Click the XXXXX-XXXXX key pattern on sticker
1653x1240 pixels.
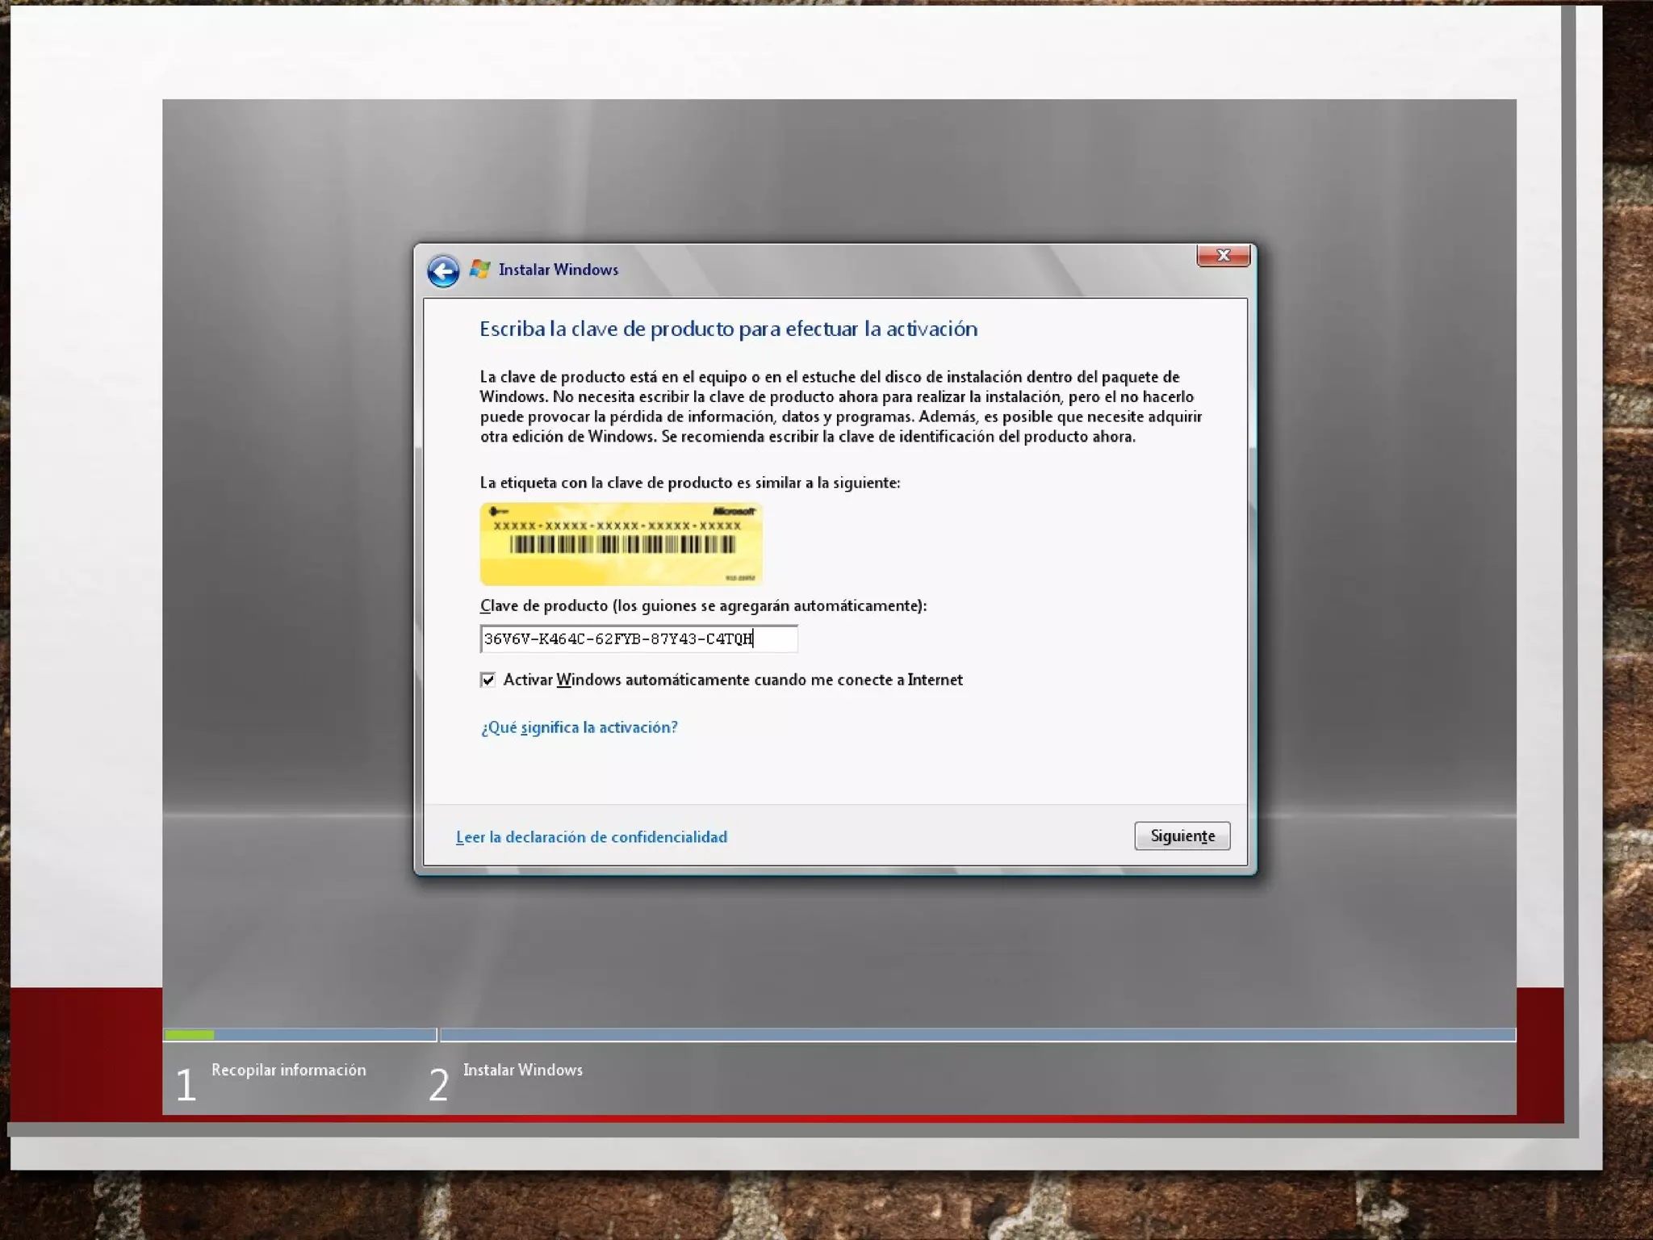pos(617,526)
